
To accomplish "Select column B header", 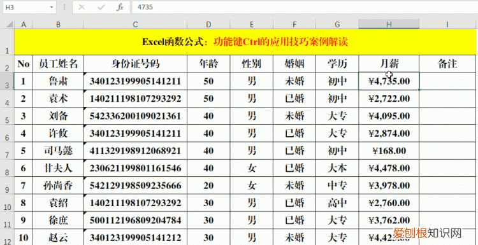I will click(x=58, y=24).
